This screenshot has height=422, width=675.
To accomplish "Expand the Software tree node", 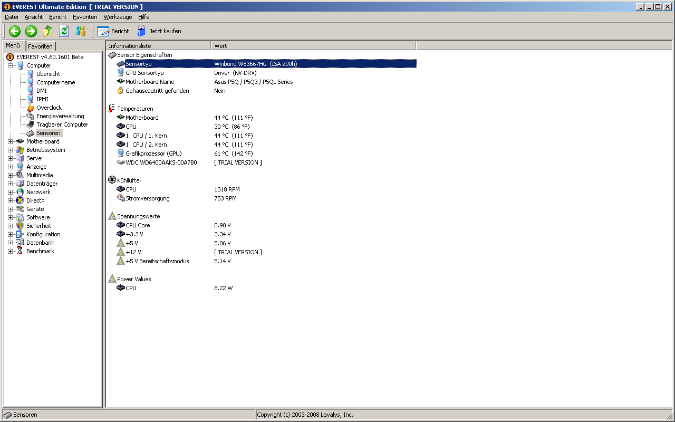I will [10, 217].
